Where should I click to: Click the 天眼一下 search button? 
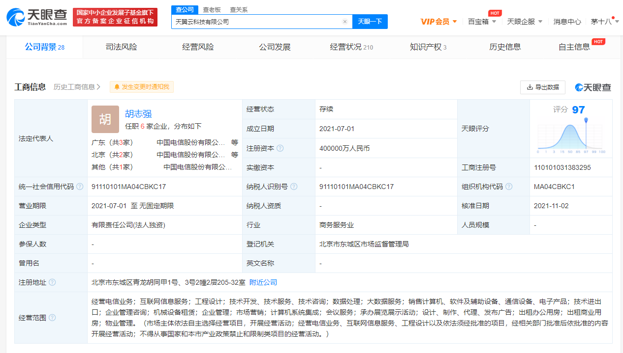tap(370, 22)
